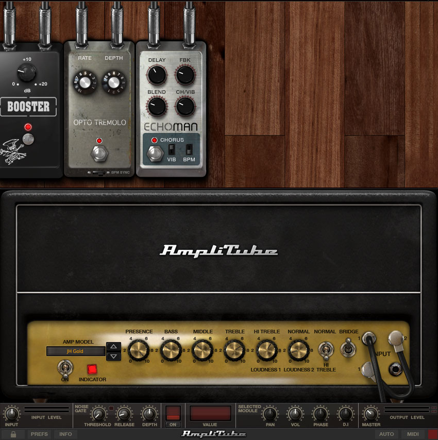438x440 pixels.
Task: Click the EchoMan FBK knob
Action: click(185, 75)
